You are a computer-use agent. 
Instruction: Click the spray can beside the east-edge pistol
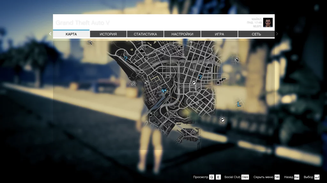point(218,82)
